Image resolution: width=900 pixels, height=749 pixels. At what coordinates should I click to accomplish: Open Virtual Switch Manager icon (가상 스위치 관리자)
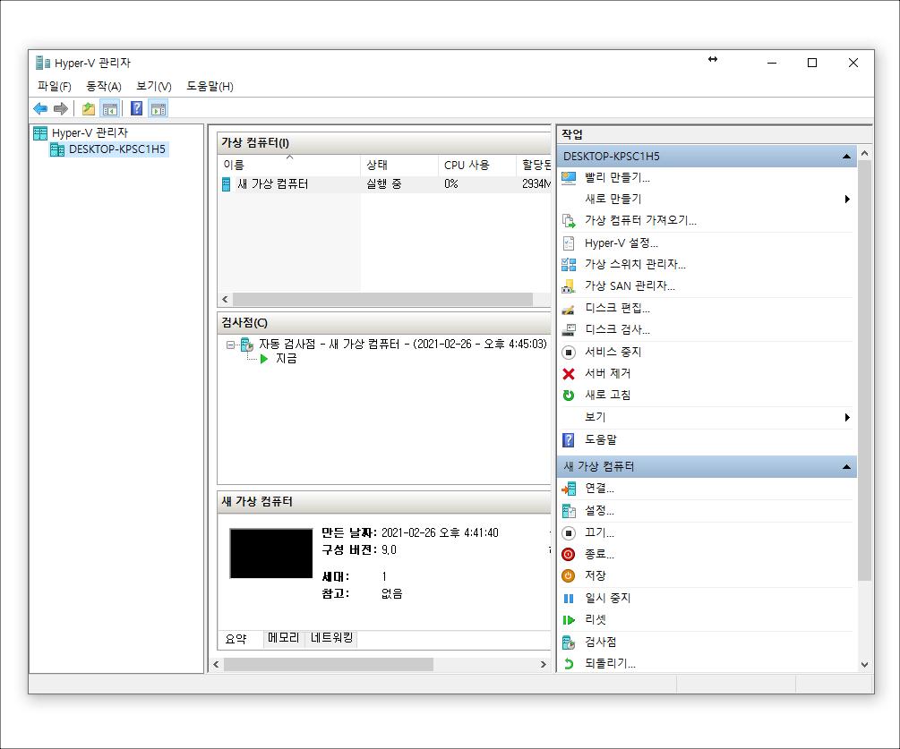[569, 264]
